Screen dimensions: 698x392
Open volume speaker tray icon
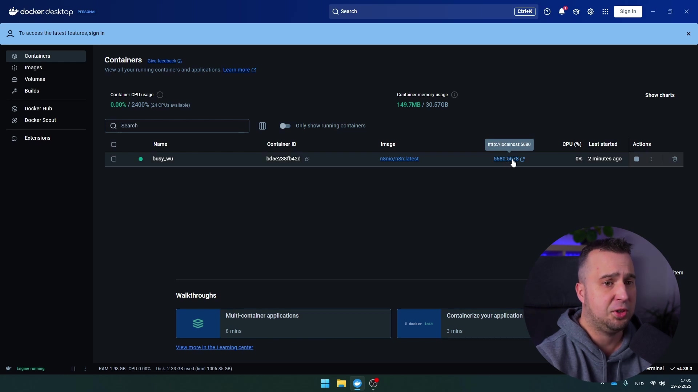pos(662,384)
